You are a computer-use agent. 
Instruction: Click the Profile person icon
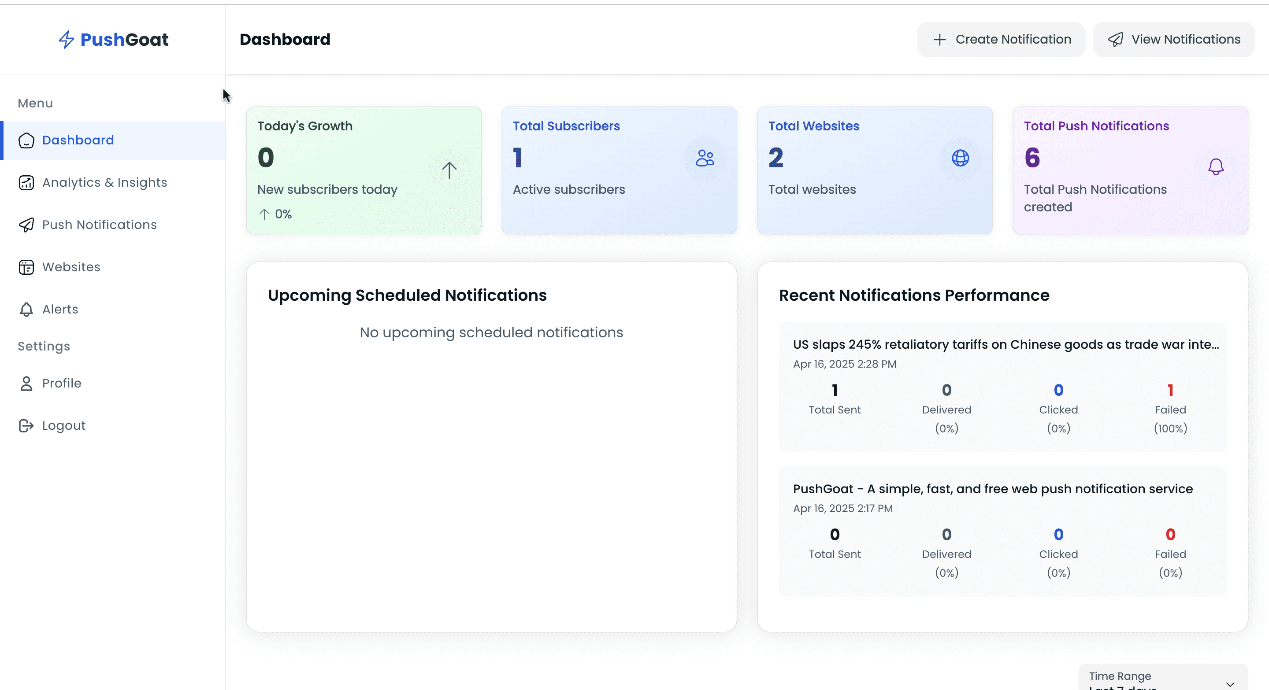point(26,384)
